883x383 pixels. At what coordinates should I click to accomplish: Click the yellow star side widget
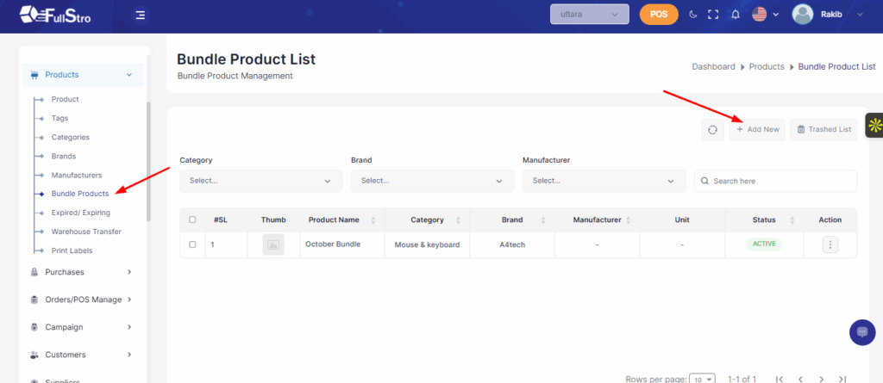(874, 126)
